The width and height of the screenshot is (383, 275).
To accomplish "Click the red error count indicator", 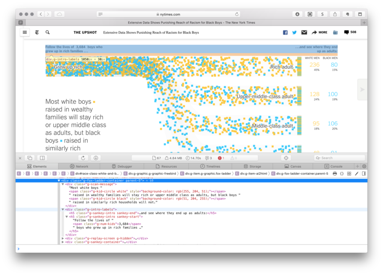I will pos(221,158).
